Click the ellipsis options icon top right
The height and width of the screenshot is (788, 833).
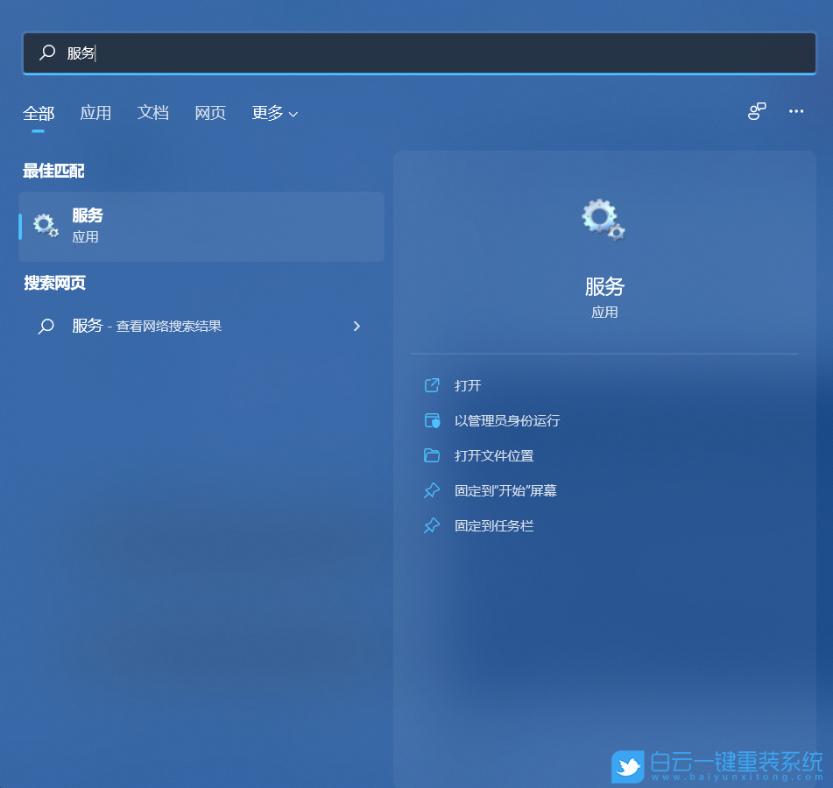(x=796, y=111)
